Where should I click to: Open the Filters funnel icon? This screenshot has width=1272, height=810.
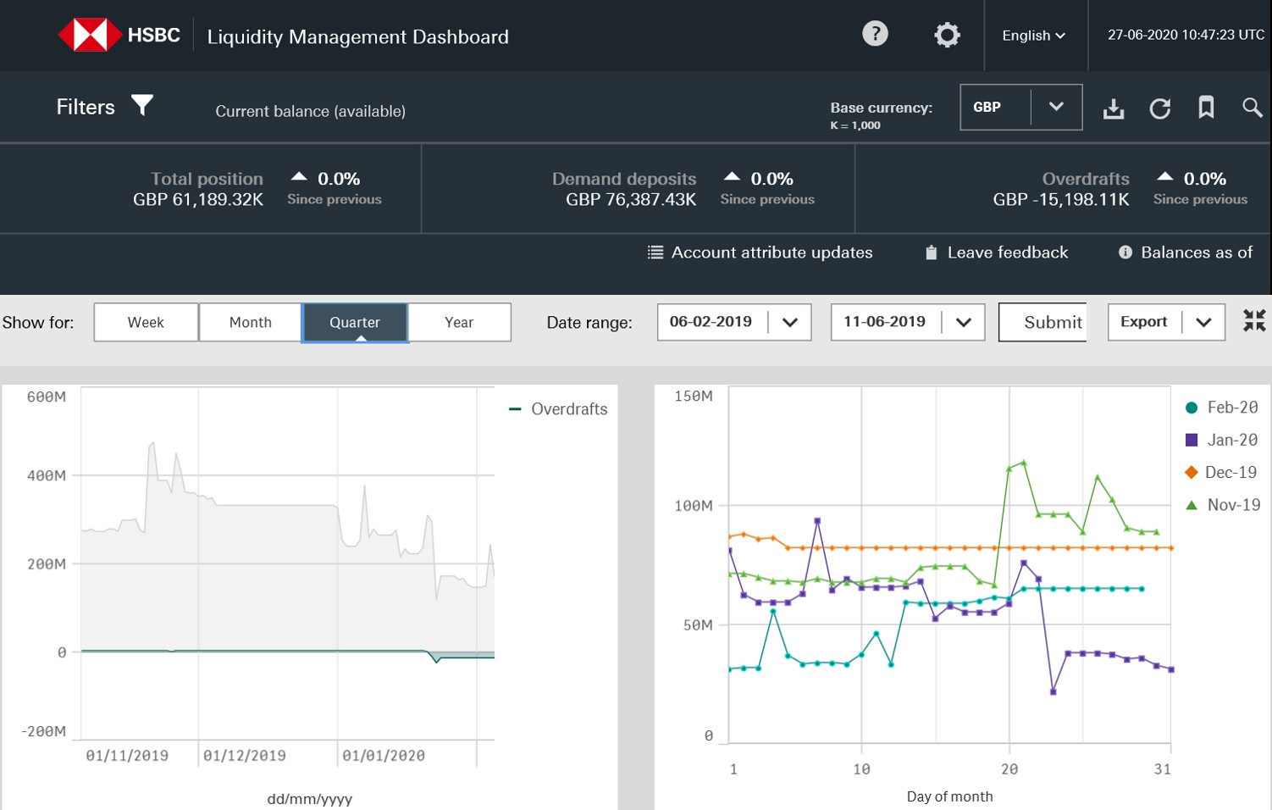[141, 105]
